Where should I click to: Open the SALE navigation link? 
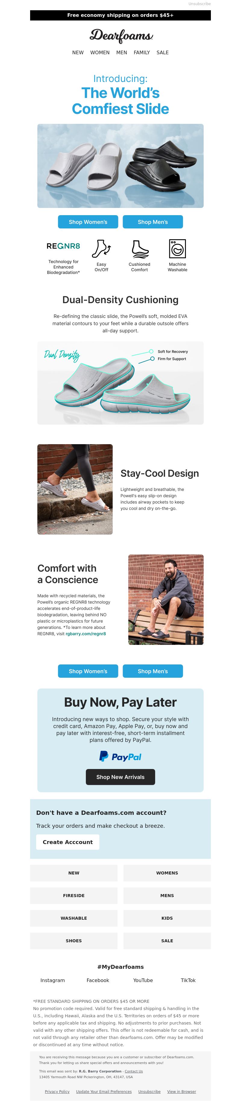(163, 52)
